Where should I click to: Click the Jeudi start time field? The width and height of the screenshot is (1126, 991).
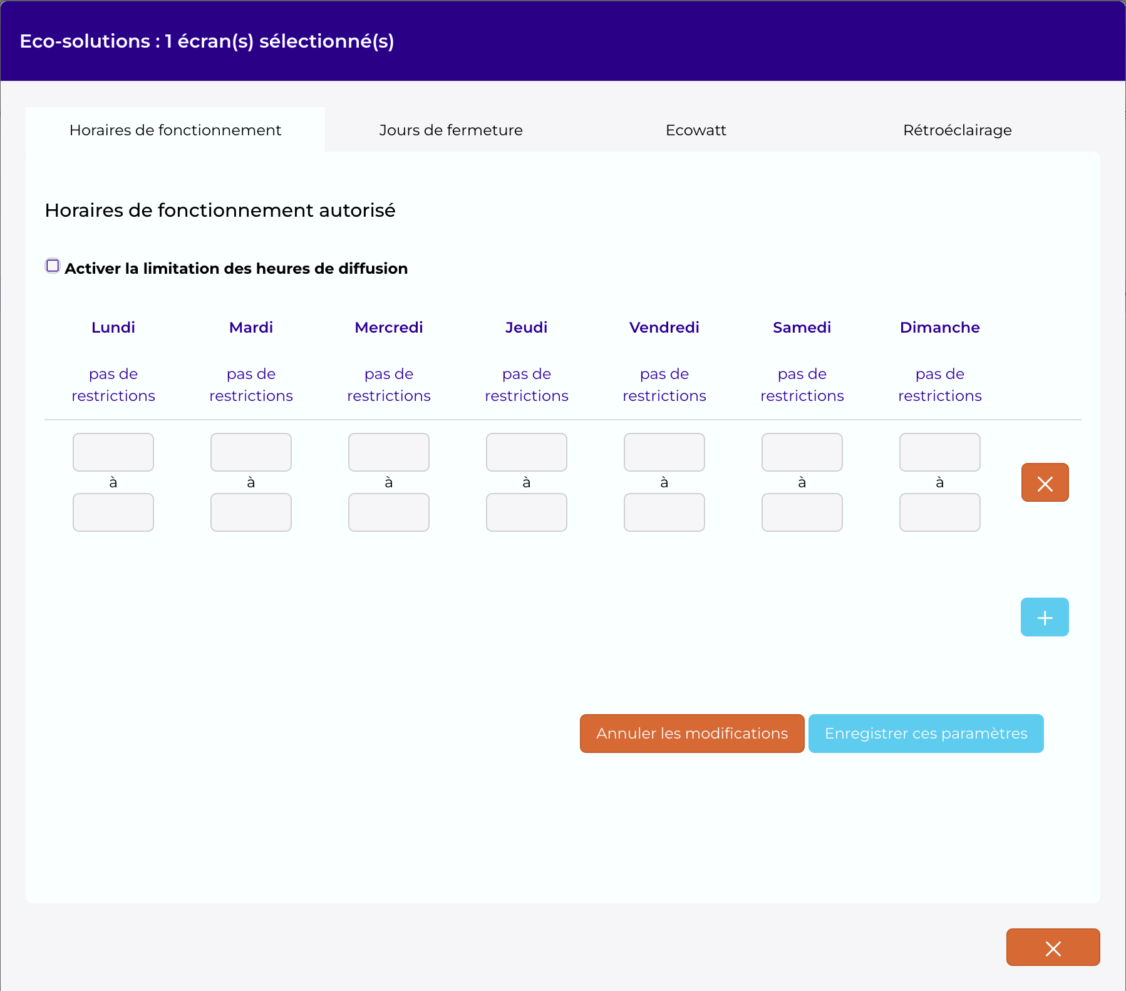[x=527, y=452]
